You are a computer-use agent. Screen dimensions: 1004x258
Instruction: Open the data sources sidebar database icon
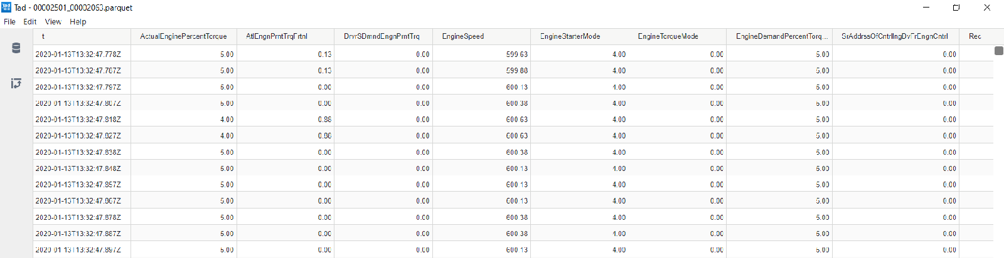pyautogui.click(x=16, y=48)
